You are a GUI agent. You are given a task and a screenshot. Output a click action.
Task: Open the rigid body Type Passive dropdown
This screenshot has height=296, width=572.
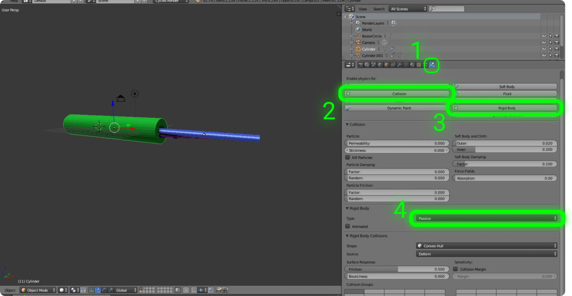(x=487, y=218)
